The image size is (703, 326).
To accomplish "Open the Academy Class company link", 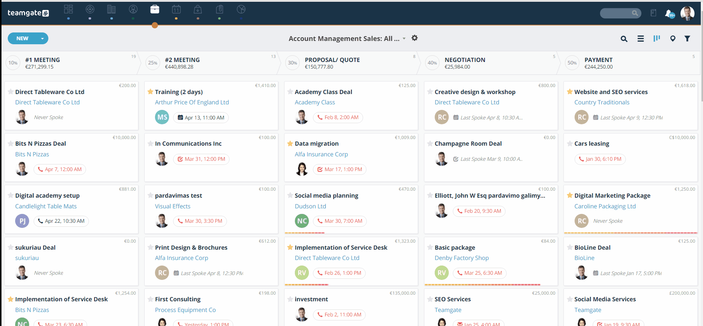I will point(315,102).
